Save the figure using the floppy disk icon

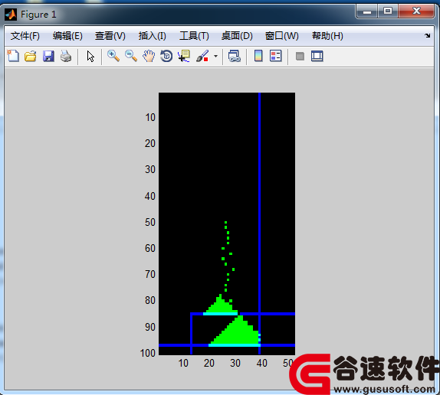click(x=48, y=56)
